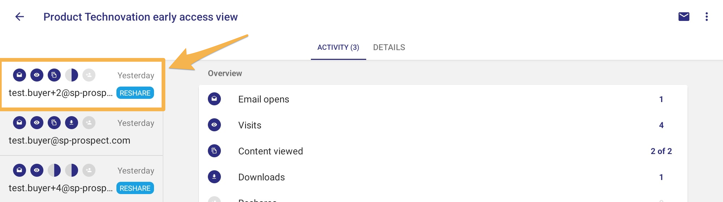Click Email opens icon in Overview
The height and width of the screenshot is (202, 723).
tap(214, 99)
